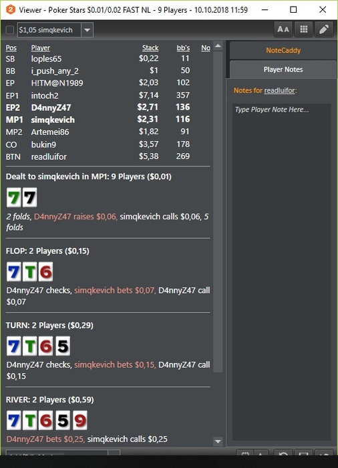Click the orange app logo icon
The height and width of the screenshot is (468, 338).
pyautogui.click(x=11, y=9)
